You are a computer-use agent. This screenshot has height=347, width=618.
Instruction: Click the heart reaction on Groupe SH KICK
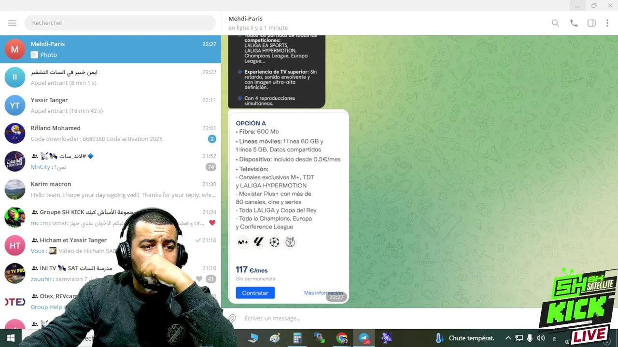tap(212, 223)
